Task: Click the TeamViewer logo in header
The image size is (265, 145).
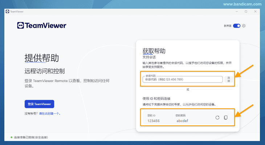Action: pos(42,25)
